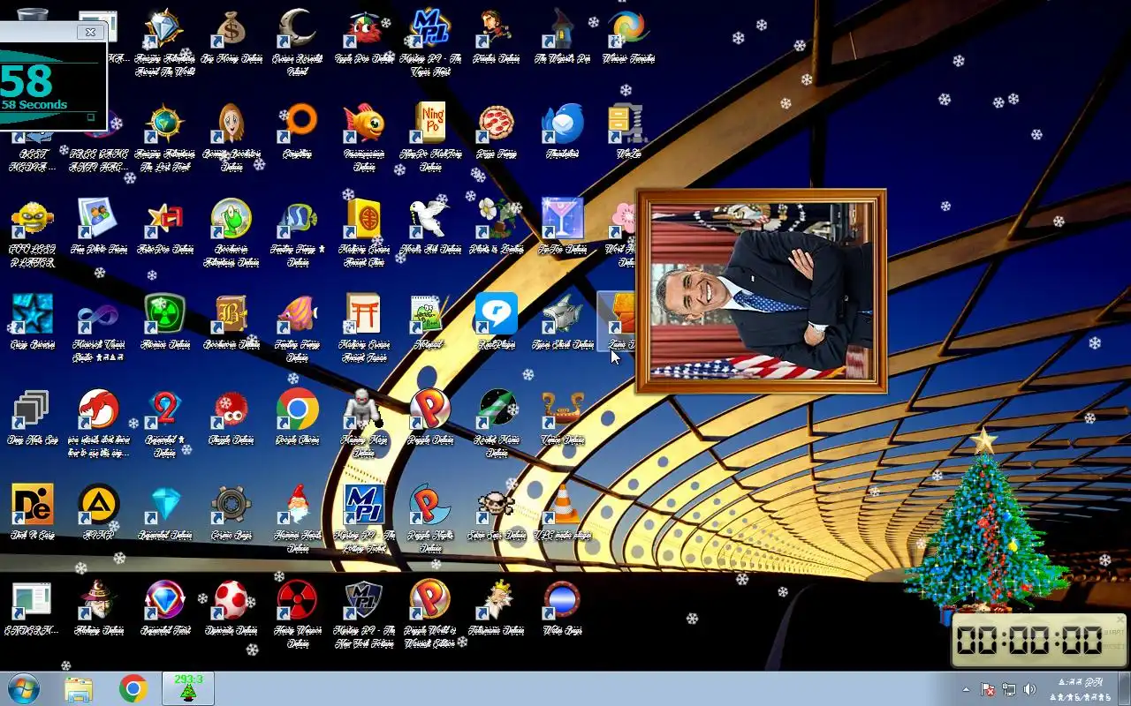This screenshot has width=1131, height=706.
Task: Launch Heavy Weapon Deluxe shortcut
Action: click(x=298, y=600)
